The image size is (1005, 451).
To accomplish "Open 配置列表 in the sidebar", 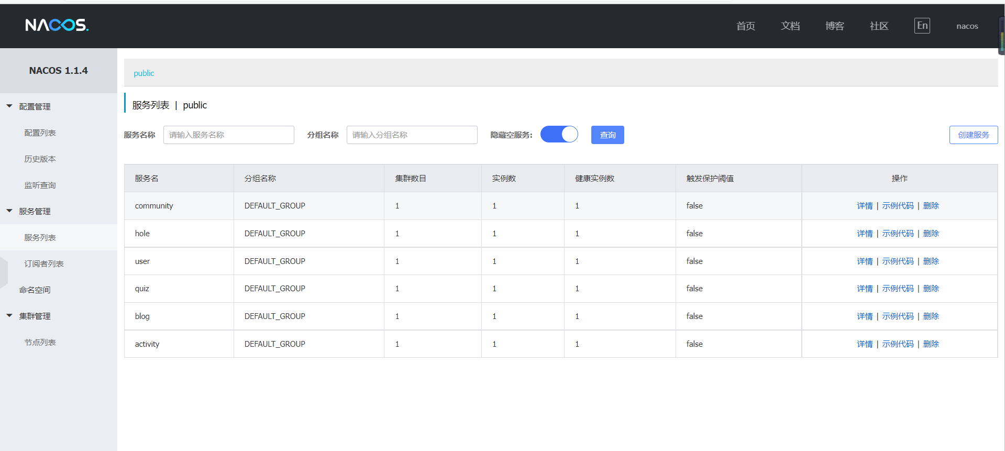I will [x=40, y=133].
